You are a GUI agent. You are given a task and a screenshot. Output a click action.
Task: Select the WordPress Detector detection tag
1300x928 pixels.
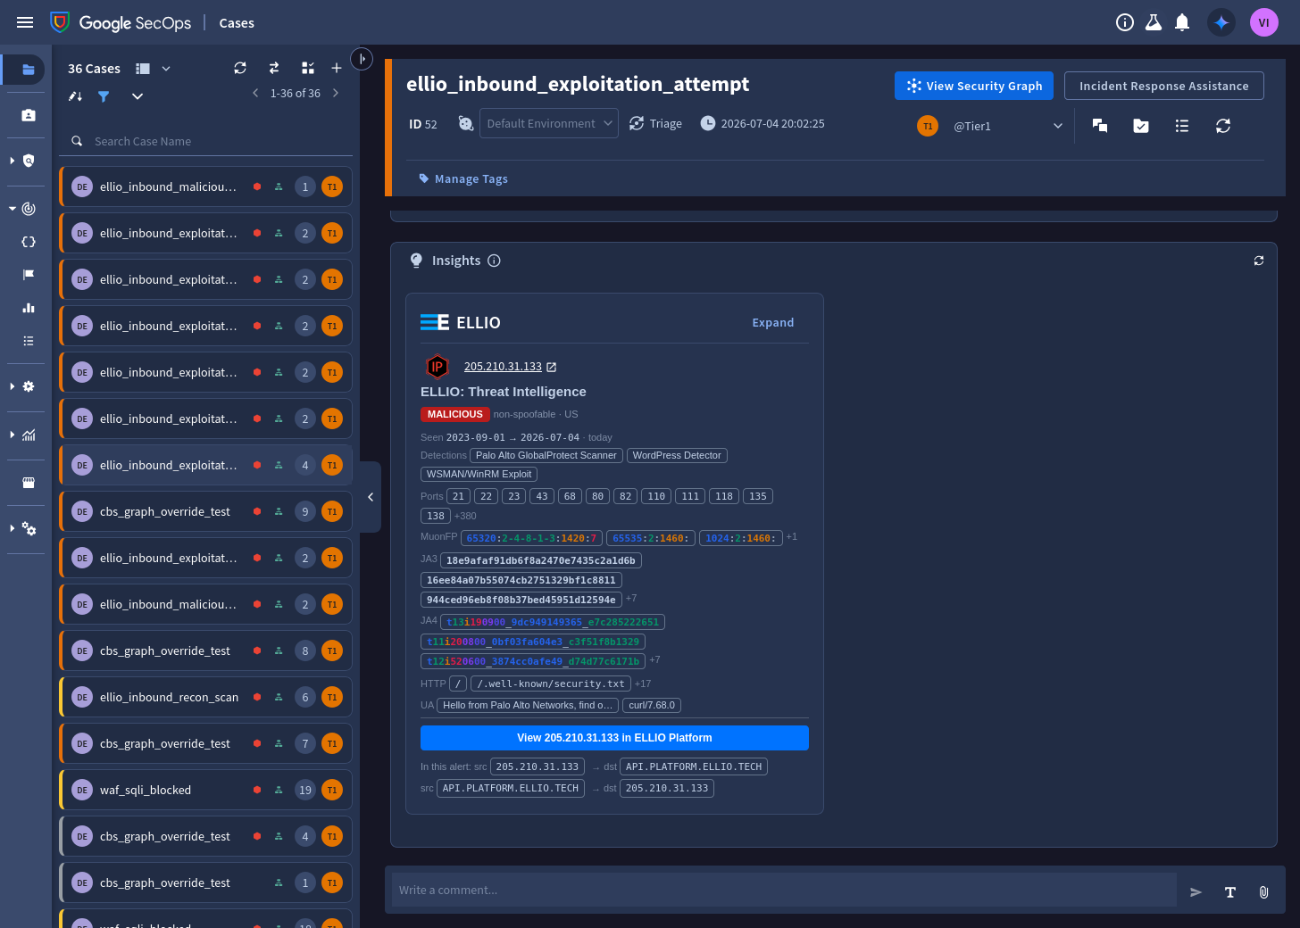click(677, 455)
